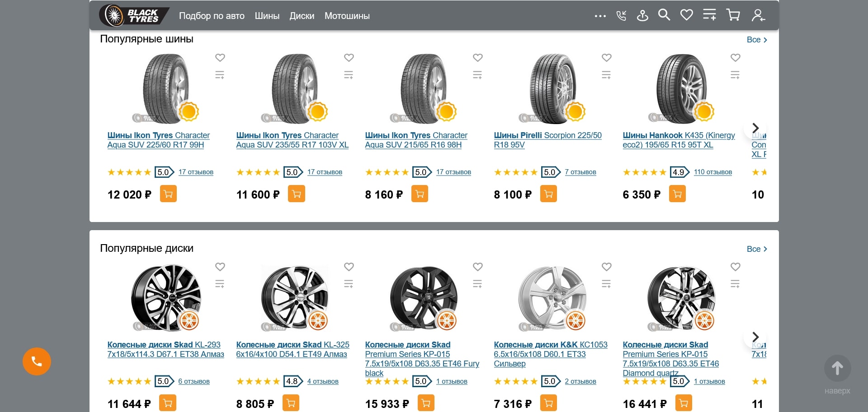Open the Шины menu item
This screenshot has width=868, height=412.
267,16
